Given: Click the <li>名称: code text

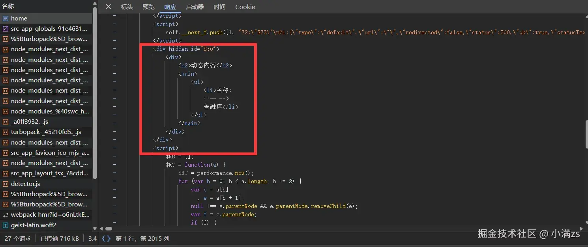Looking at the screenshot, I should click(x=218, y=90).
